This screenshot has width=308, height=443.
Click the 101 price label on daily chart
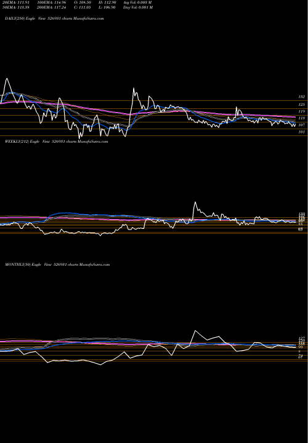click(302, 132)
